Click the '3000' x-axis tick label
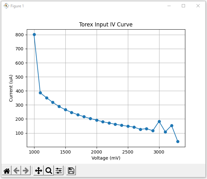The width and height of the screenshot is (207, 179). tap(159, 152)
